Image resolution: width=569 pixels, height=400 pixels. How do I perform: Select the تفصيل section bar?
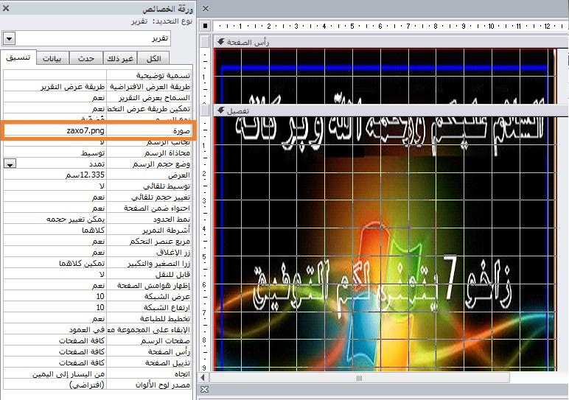pos(383,110)
